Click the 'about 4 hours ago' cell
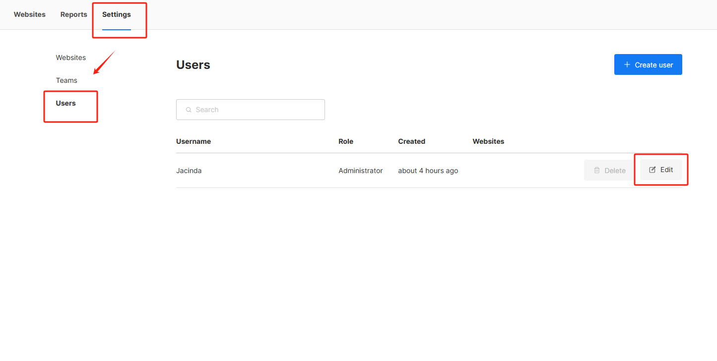This screenshot has height=361, width=717. point(428,171)
